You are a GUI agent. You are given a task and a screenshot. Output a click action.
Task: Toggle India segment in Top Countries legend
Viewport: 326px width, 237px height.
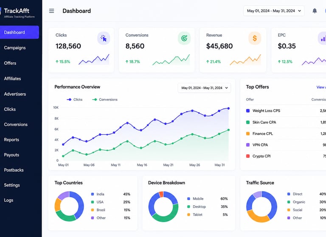(x=98, y=194)
